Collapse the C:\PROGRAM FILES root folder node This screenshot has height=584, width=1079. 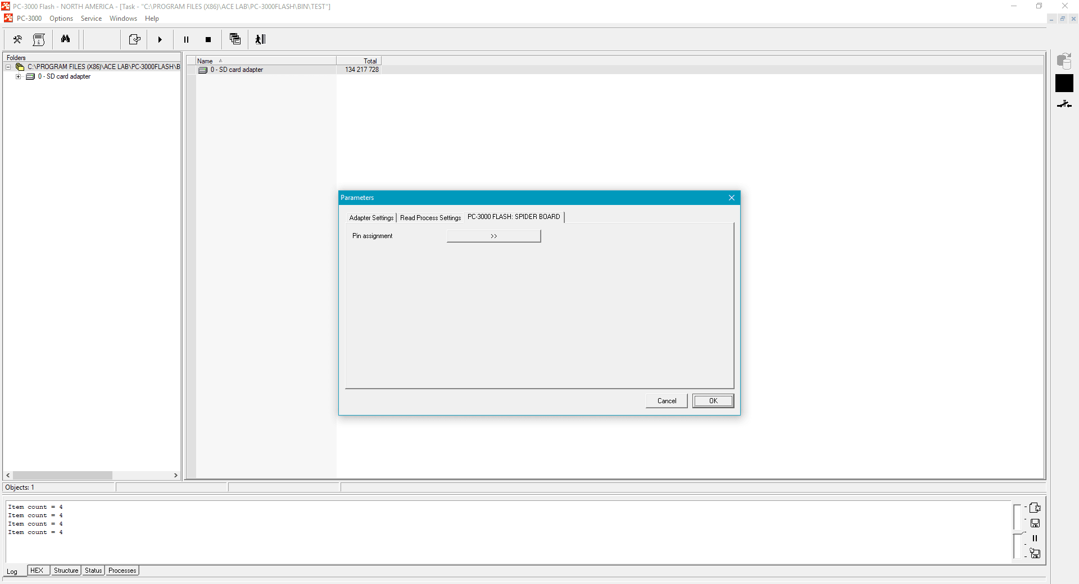[8, 67]
